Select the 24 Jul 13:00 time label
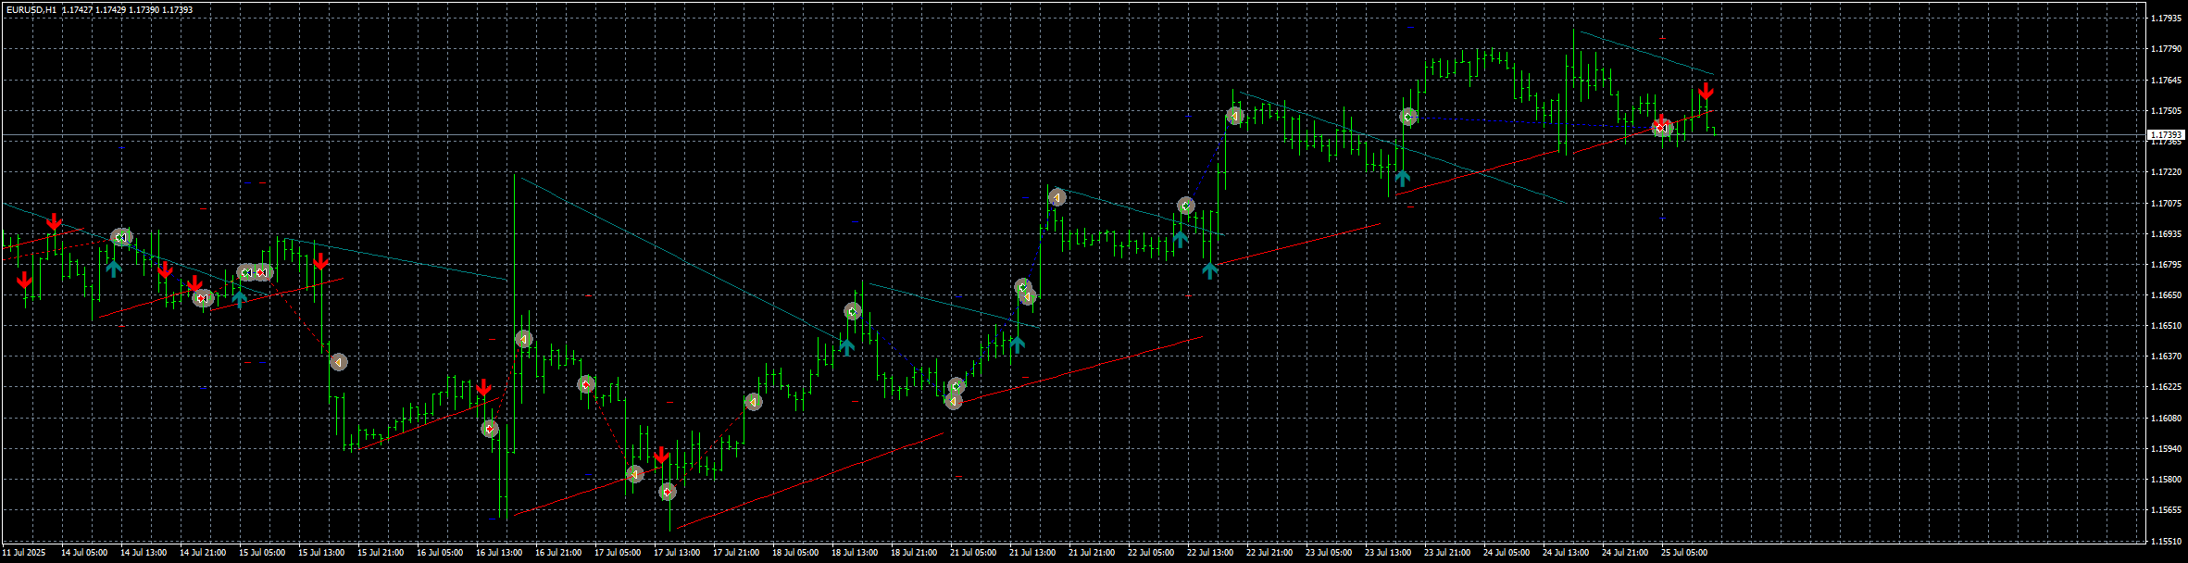This screenshot has height=563, width=2188. click(1566, 553)
